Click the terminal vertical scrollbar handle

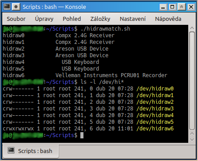click(x=192, y=81)
